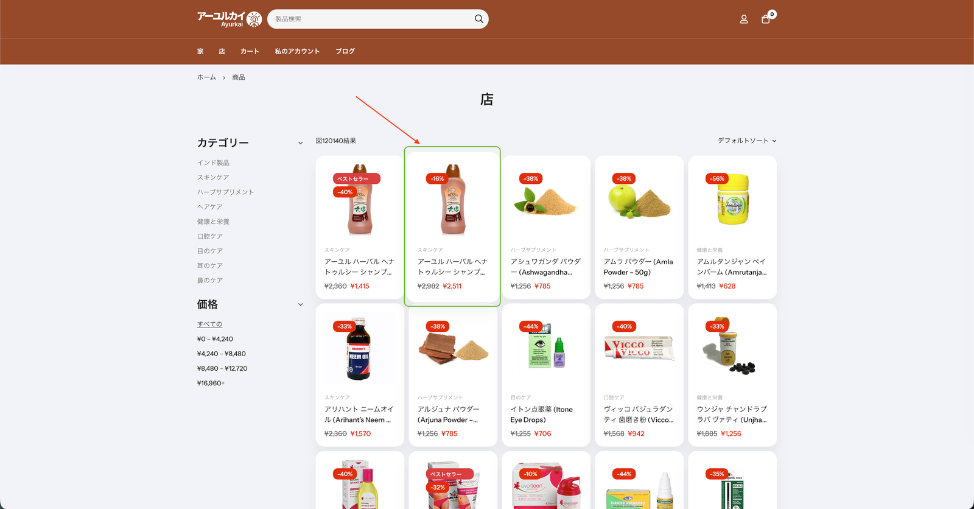This screenshot has height=509, width=974.
Task: Open the Arihant Neem Oil bottle image
Action: [x=359, y=349]
